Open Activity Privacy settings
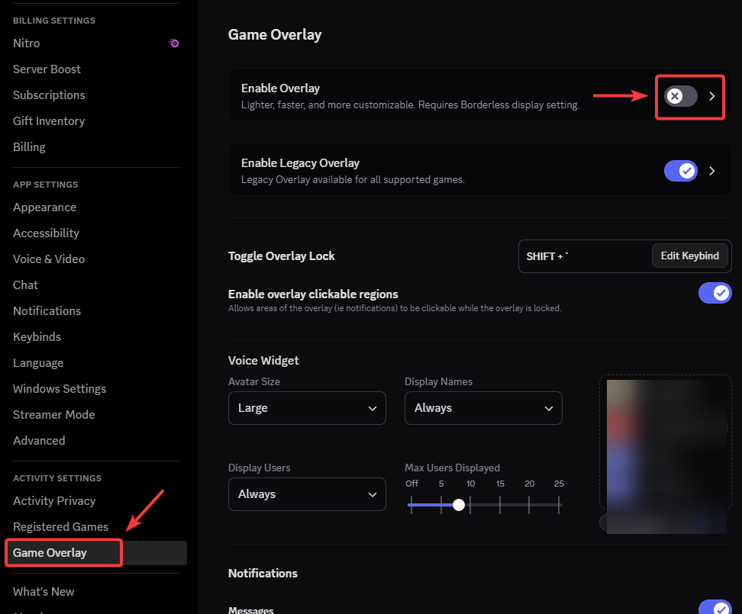742x614 pixels. point(54,501)
